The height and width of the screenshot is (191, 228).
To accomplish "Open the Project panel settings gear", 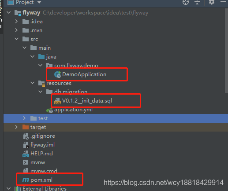I will 212,2.
